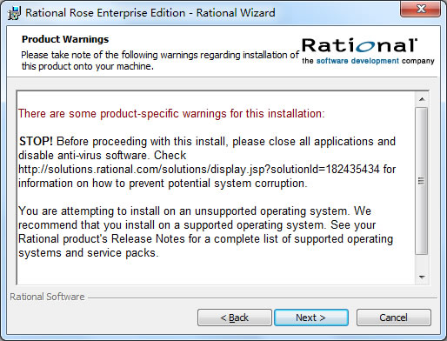
Task: Click 'the software development company' tagline
Action: pos(368,61)
